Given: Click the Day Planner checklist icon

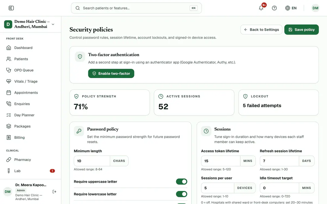Looking at the screenshot, I should tap(9, 115).
